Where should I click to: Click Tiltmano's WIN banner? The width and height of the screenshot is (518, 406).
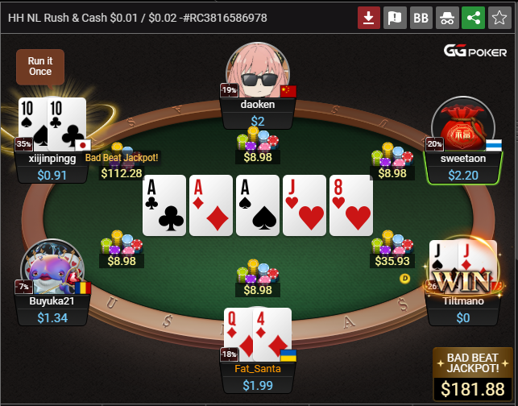[x=462, y=283]
